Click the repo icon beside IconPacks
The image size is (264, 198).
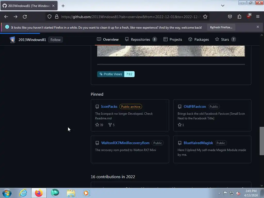[97, 106]
